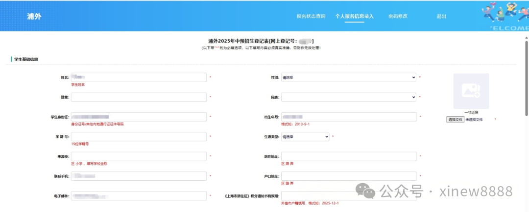Select the 学生身份证 input box
The image size is (529, 212).
point(139,117)
